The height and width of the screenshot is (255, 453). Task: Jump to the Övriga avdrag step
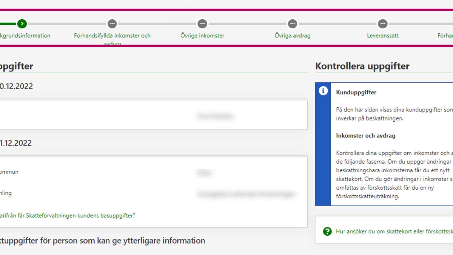(x=293, y=36)
